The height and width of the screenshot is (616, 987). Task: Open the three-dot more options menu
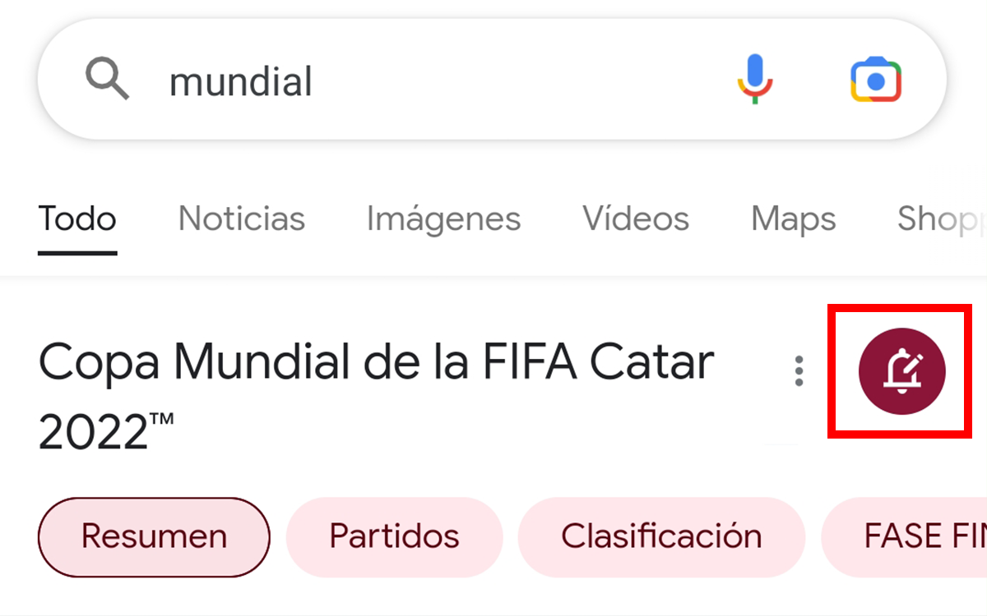click(x=798, y=371)
